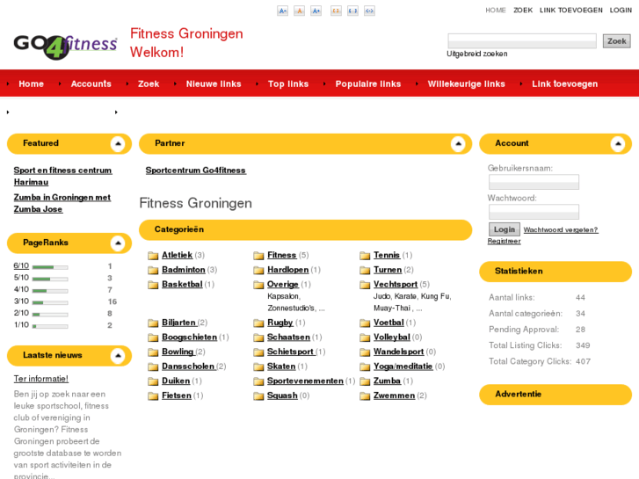Open Populaire links menu item
The height and width of the screenshot is (479, 639).
[x=368, y=84]
